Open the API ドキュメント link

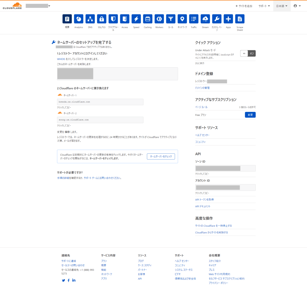pyautogui.click(x=203, y=207)
